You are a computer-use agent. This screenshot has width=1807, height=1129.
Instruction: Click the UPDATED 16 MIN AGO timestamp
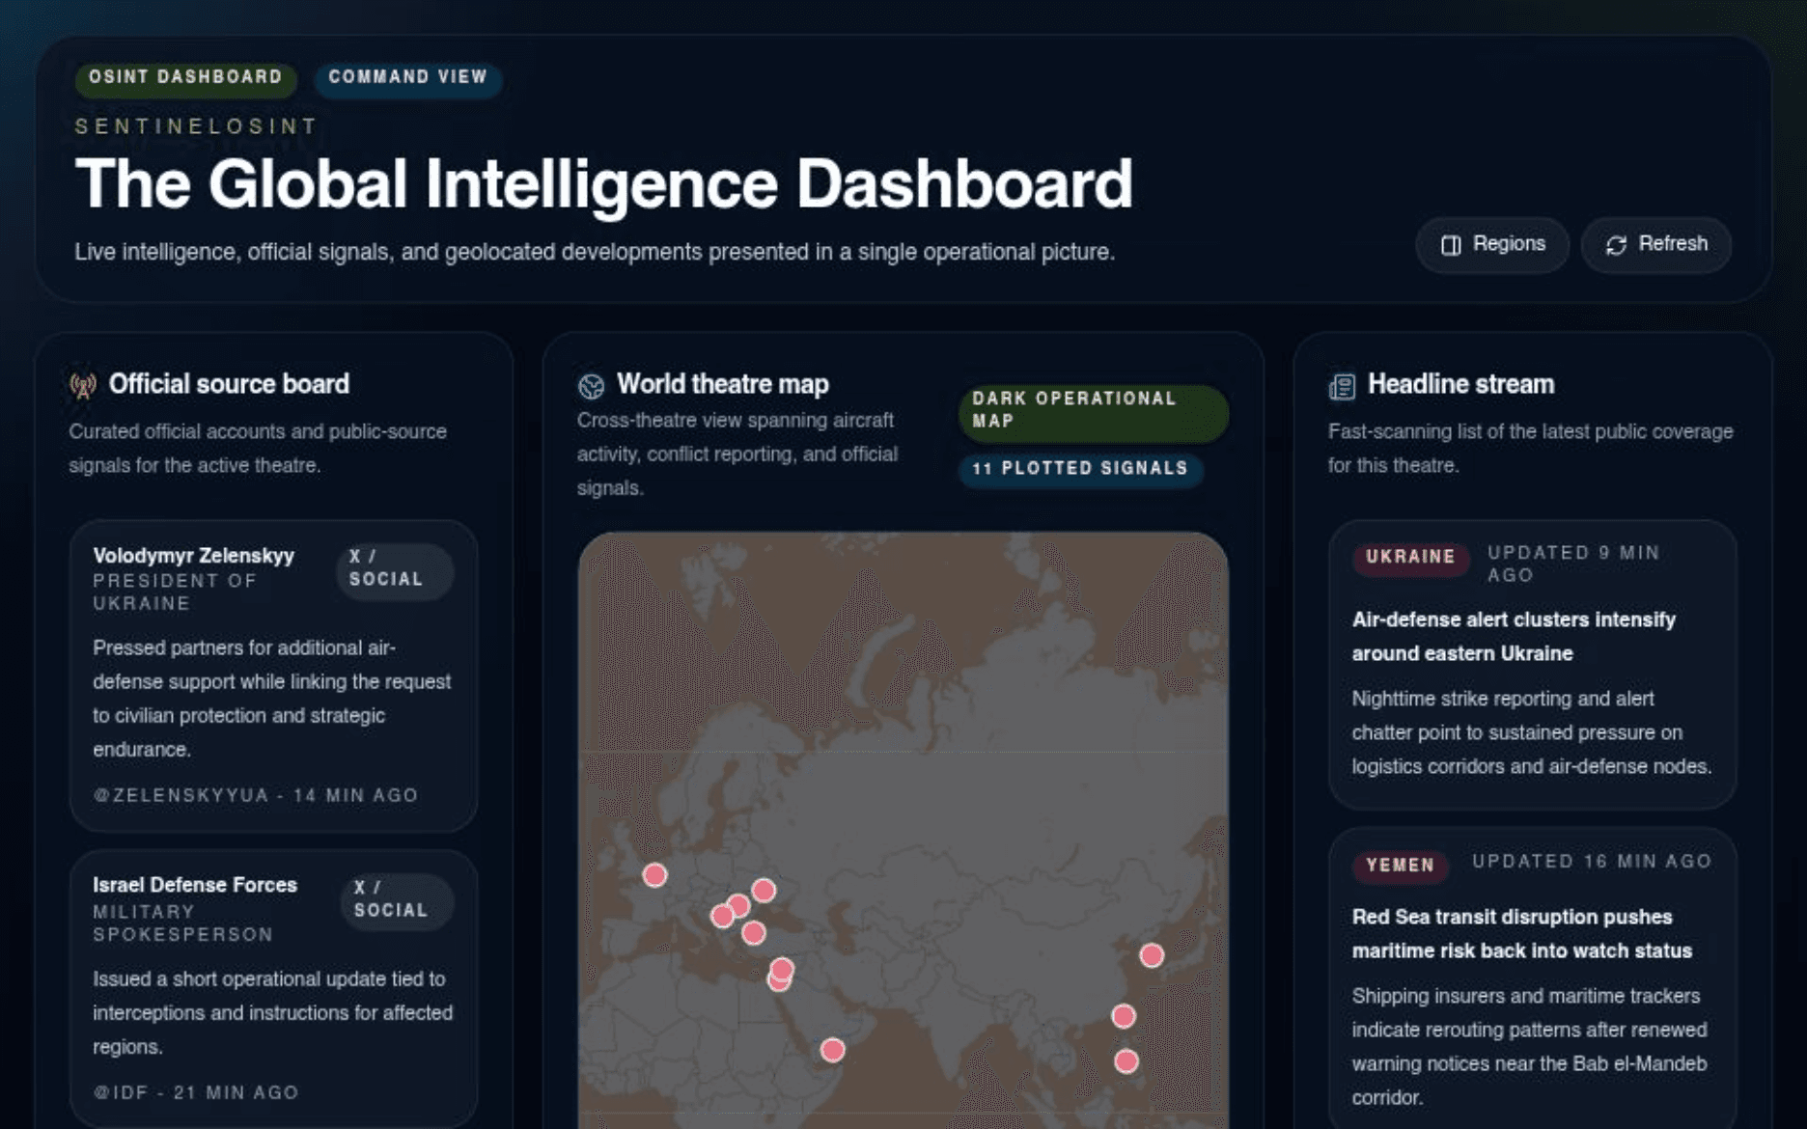1592,862
